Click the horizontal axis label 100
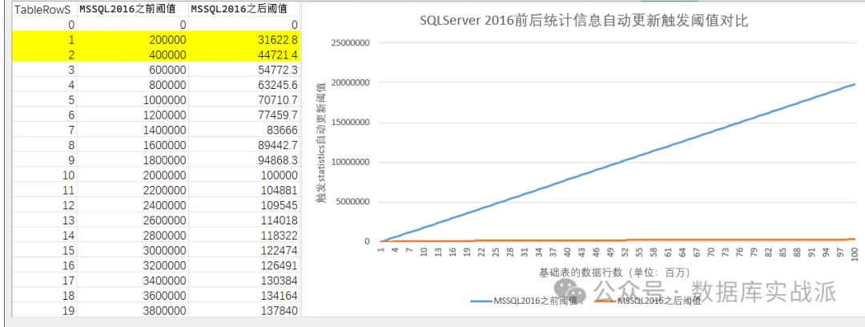 [854, 253]
